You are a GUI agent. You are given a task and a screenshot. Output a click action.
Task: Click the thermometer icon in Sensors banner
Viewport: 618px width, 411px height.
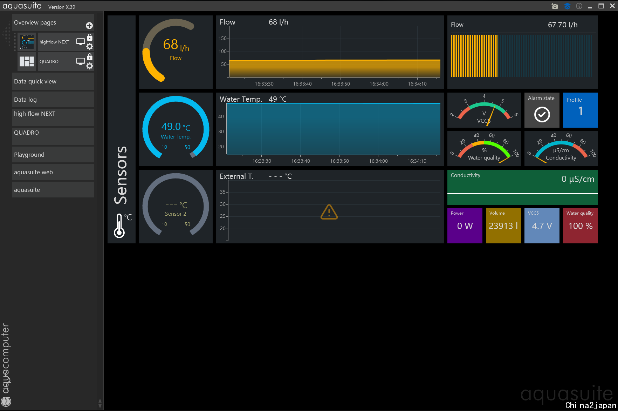(x=120, y=226)
